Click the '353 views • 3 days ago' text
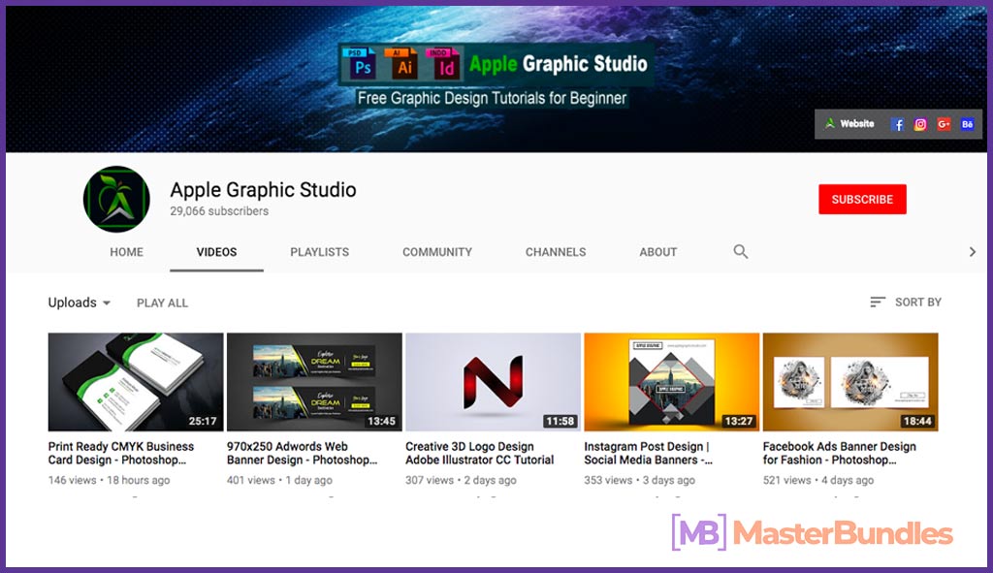 tap(640, 480)
